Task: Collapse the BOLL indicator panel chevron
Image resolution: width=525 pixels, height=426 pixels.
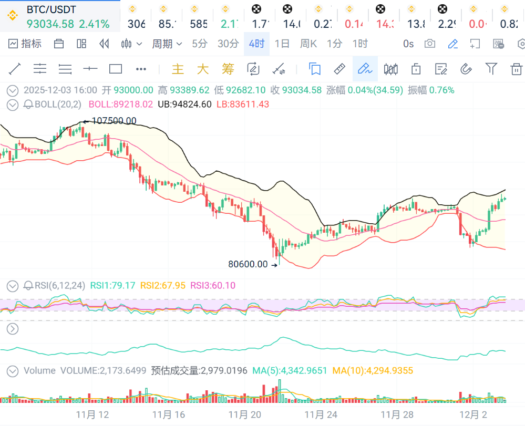Action: (x=12, y=105)
